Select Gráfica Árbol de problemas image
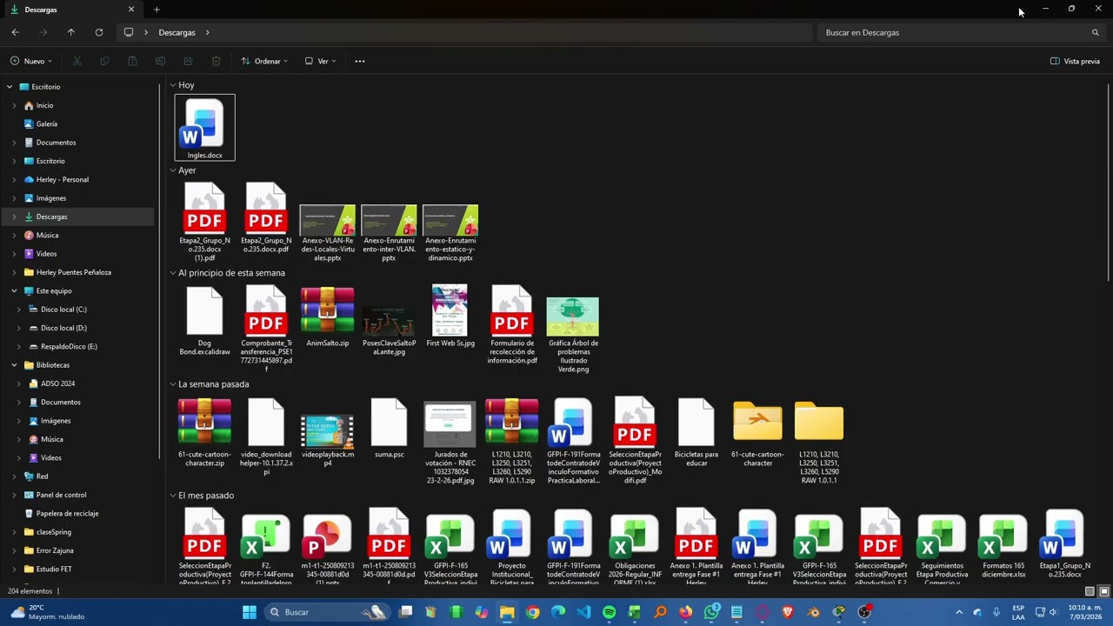The width and height of the screenshot is (1113, 626). click(572, 335)
